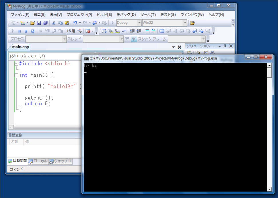Click the Undo arrow icon
Viewport: 278px width, 198px height.
tap(75, 23)
